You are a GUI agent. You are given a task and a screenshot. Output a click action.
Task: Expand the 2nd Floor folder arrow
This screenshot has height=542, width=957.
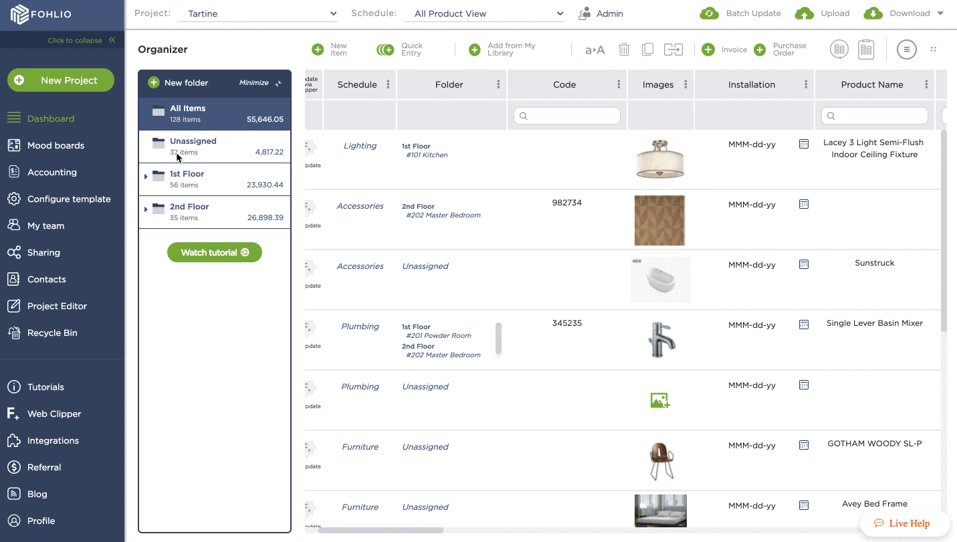[146, 209]
